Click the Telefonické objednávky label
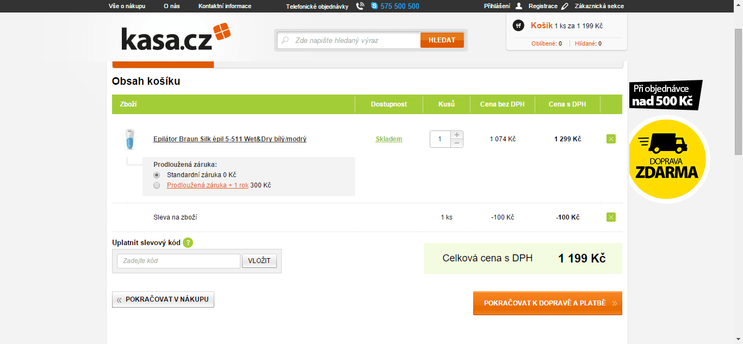743x344 pixels. click(x=317, y=7)
